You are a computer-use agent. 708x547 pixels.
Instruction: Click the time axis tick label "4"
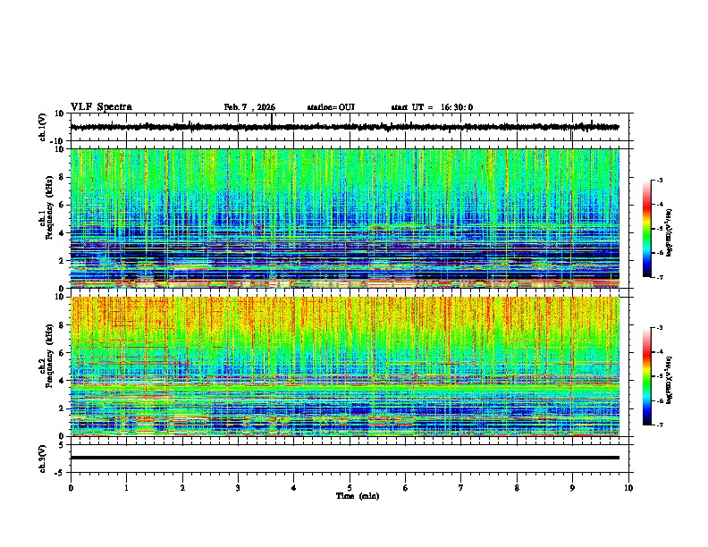pos(294,488)
